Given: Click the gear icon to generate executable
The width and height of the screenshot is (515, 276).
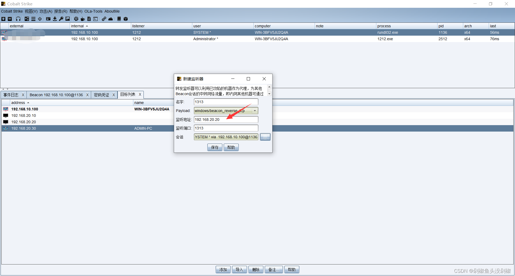Looking at the screenshot, I should point(76,19).
